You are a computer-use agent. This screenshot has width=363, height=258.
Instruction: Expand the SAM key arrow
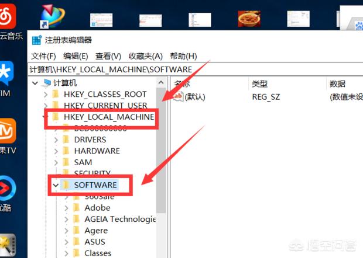pyautogui.click(x=56, y=162)
